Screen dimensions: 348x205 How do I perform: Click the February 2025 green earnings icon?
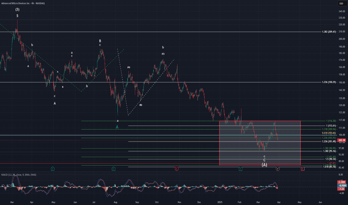click(240, 169)
